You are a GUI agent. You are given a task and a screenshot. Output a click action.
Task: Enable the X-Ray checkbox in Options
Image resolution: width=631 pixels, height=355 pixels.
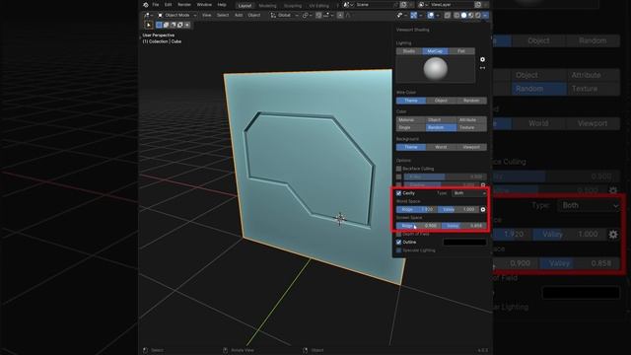(x=398, y=177)
